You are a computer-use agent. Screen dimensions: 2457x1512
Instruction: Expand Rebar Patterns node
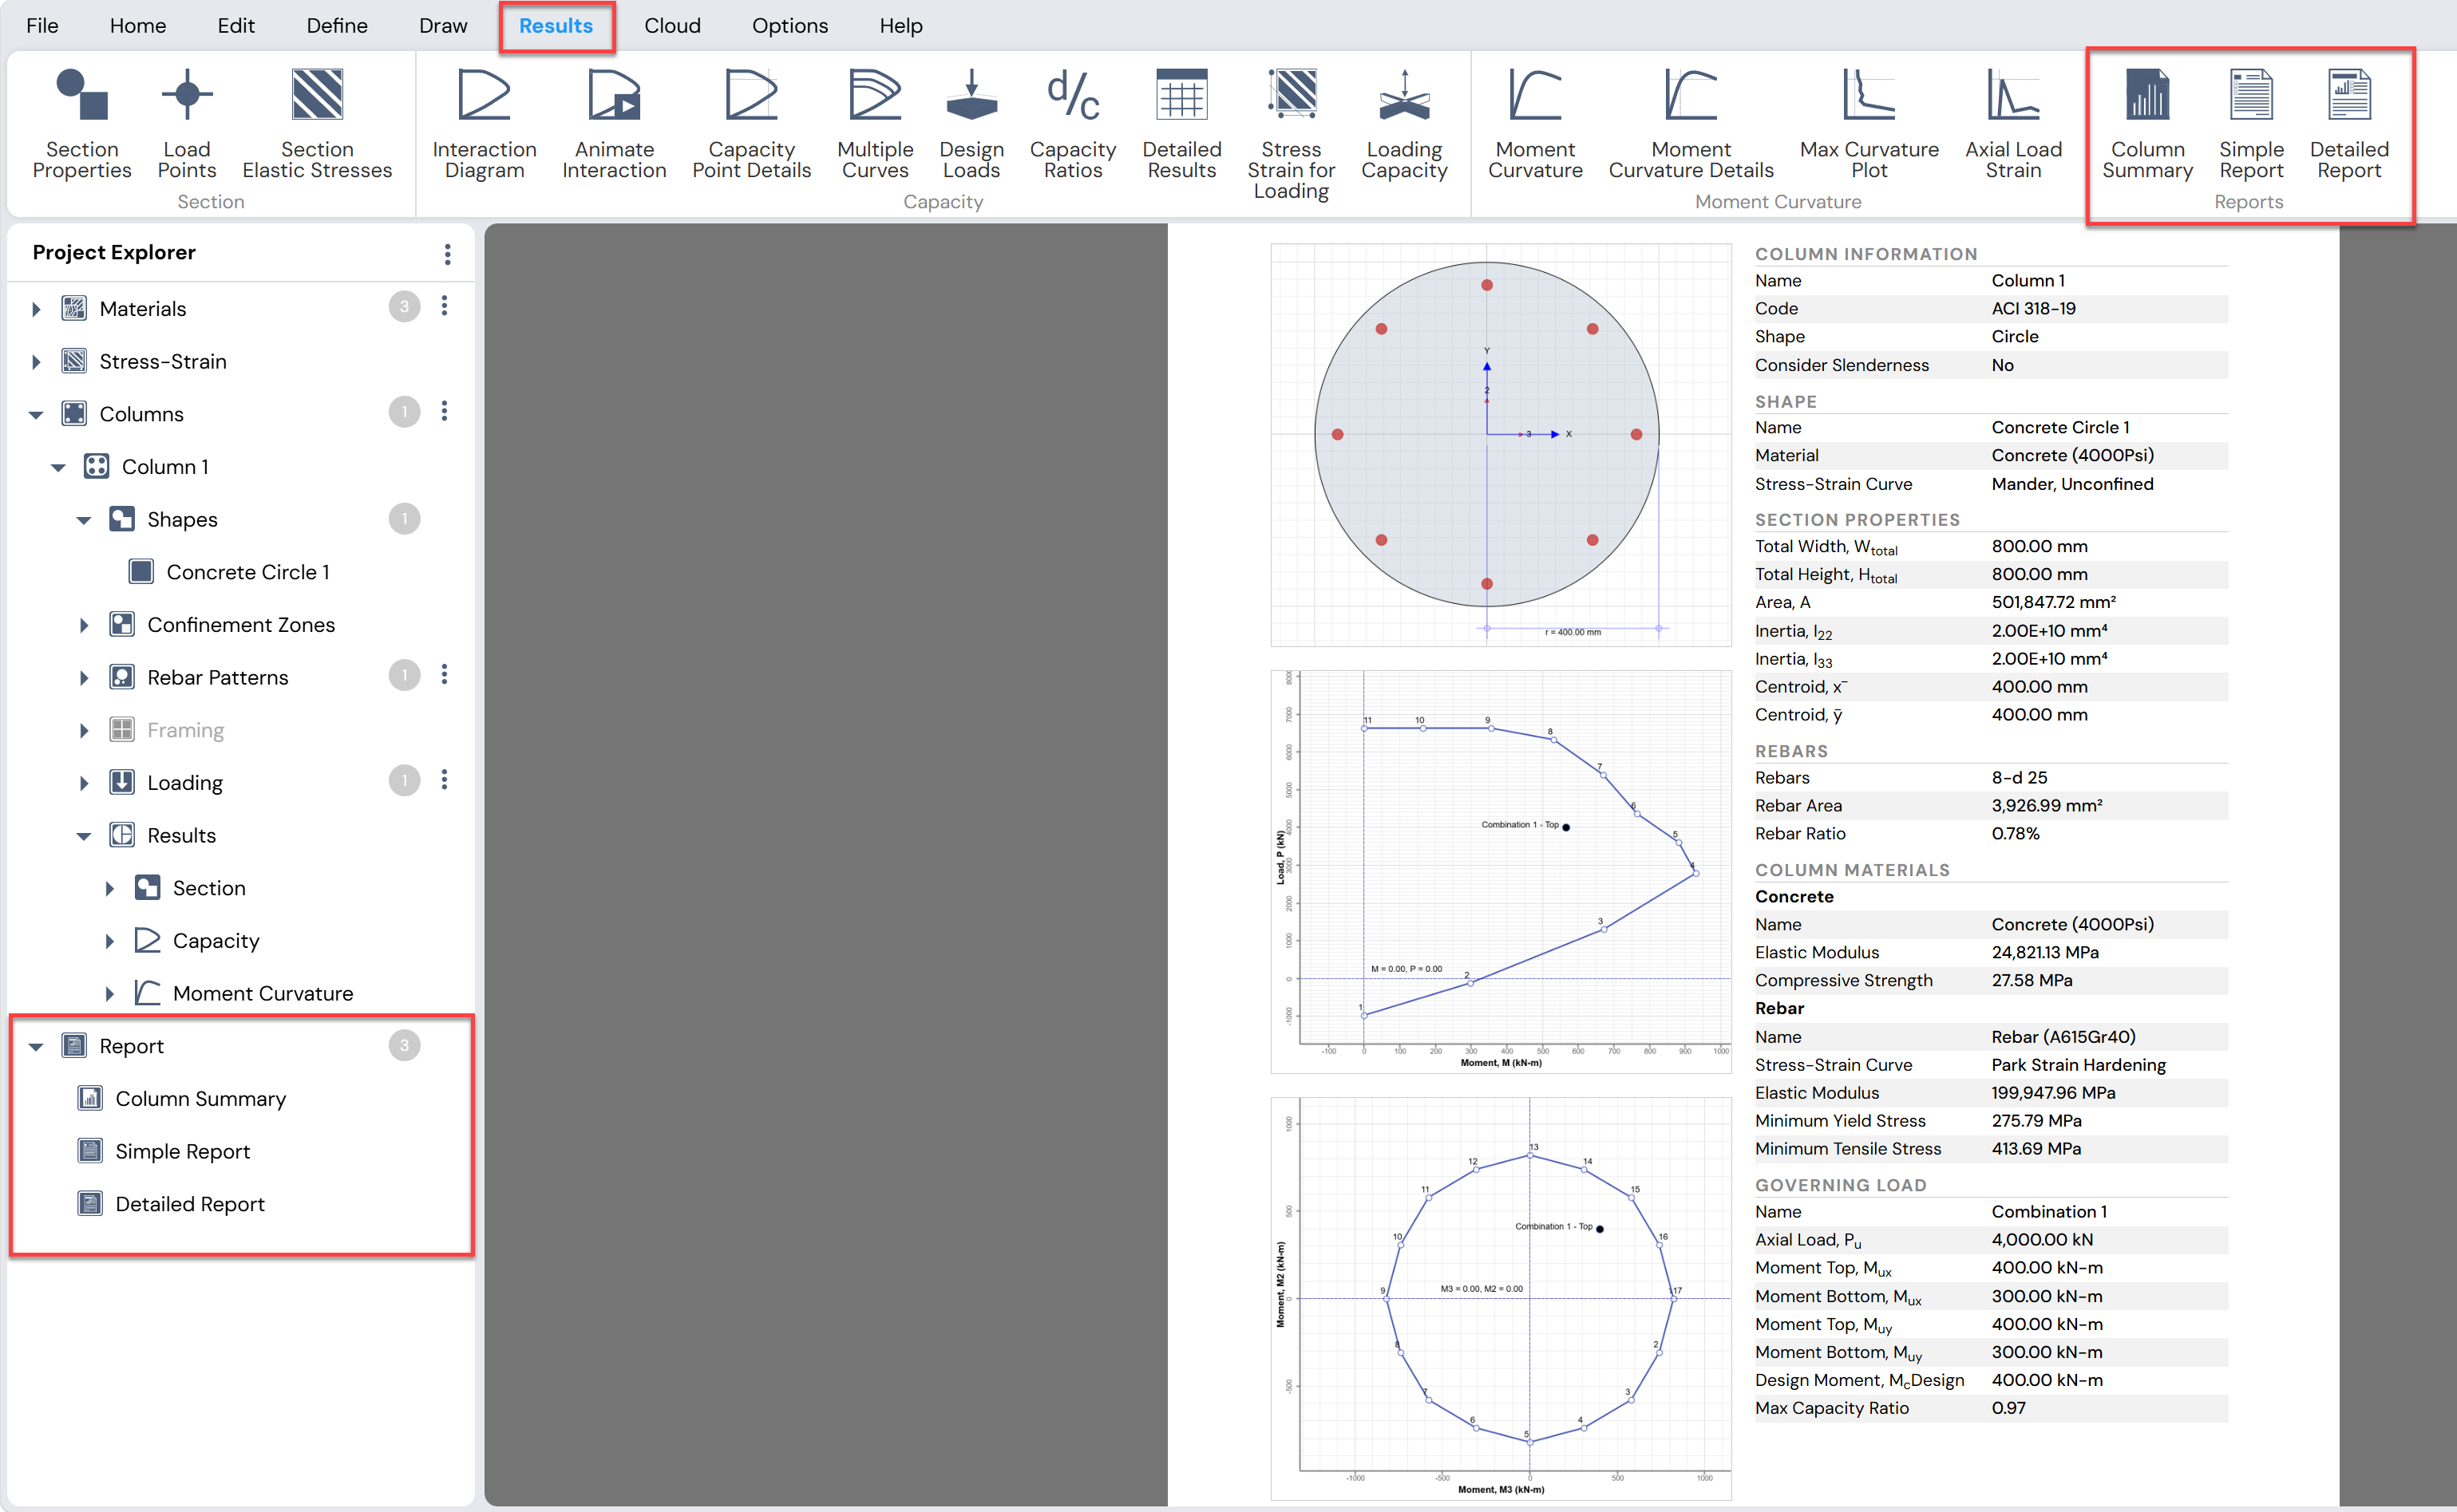[84, 678]
